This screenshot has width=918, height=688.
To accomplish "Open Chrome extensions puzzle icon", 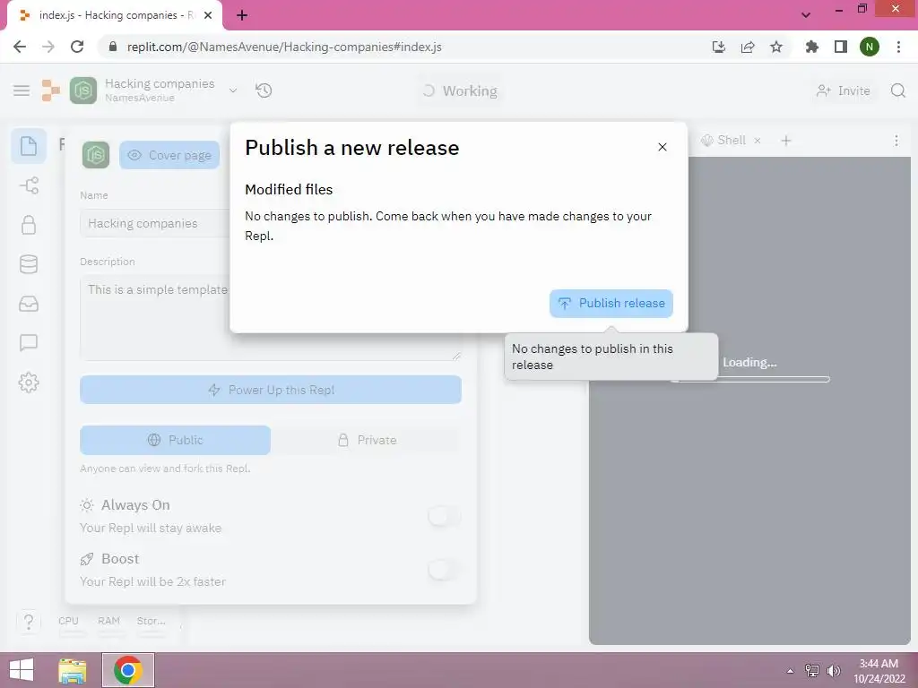I will (x=811, y=47).
